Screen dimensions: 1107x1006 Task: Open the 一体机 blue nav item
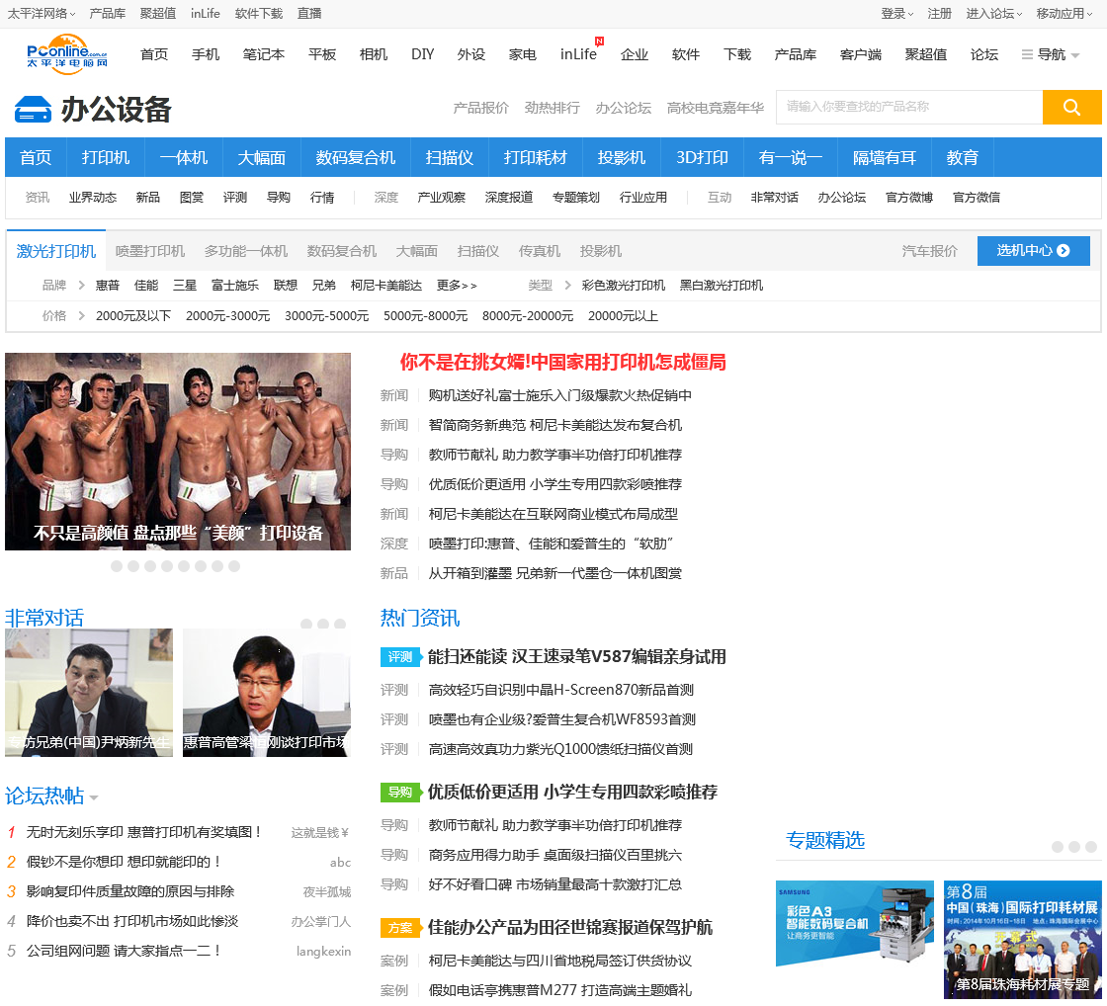pos(184,157)
